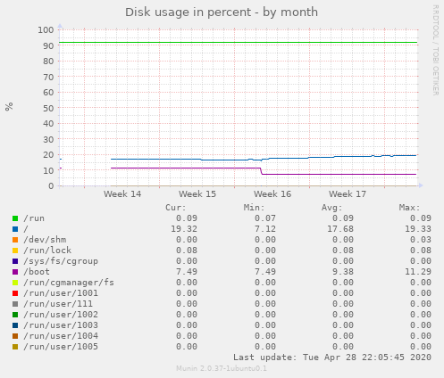Click the "Min:" column header

tap(254, 208)
